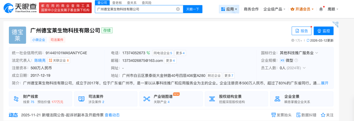
Task: Expand the 企业级产品 menu
Action: 274,9
